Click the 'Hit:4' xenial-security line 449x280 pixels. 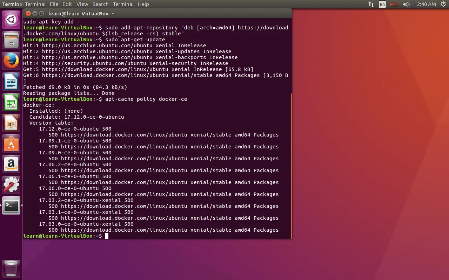[126, 63]
